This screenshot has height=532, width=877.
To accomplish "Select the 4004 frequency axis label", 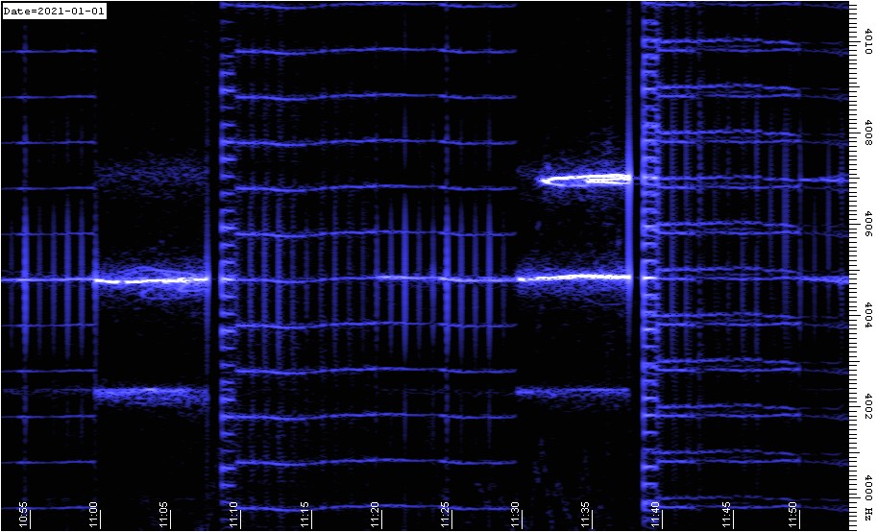I will pos(867,317).
